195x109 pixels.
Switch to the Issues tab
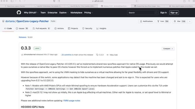click(x=22, y=28)
